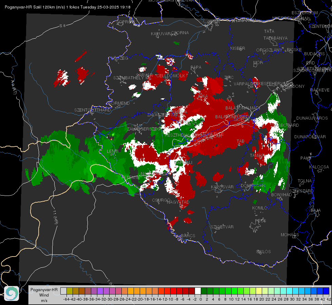Click the KISBER city label
332x305 pixels.
pos(238,48)
